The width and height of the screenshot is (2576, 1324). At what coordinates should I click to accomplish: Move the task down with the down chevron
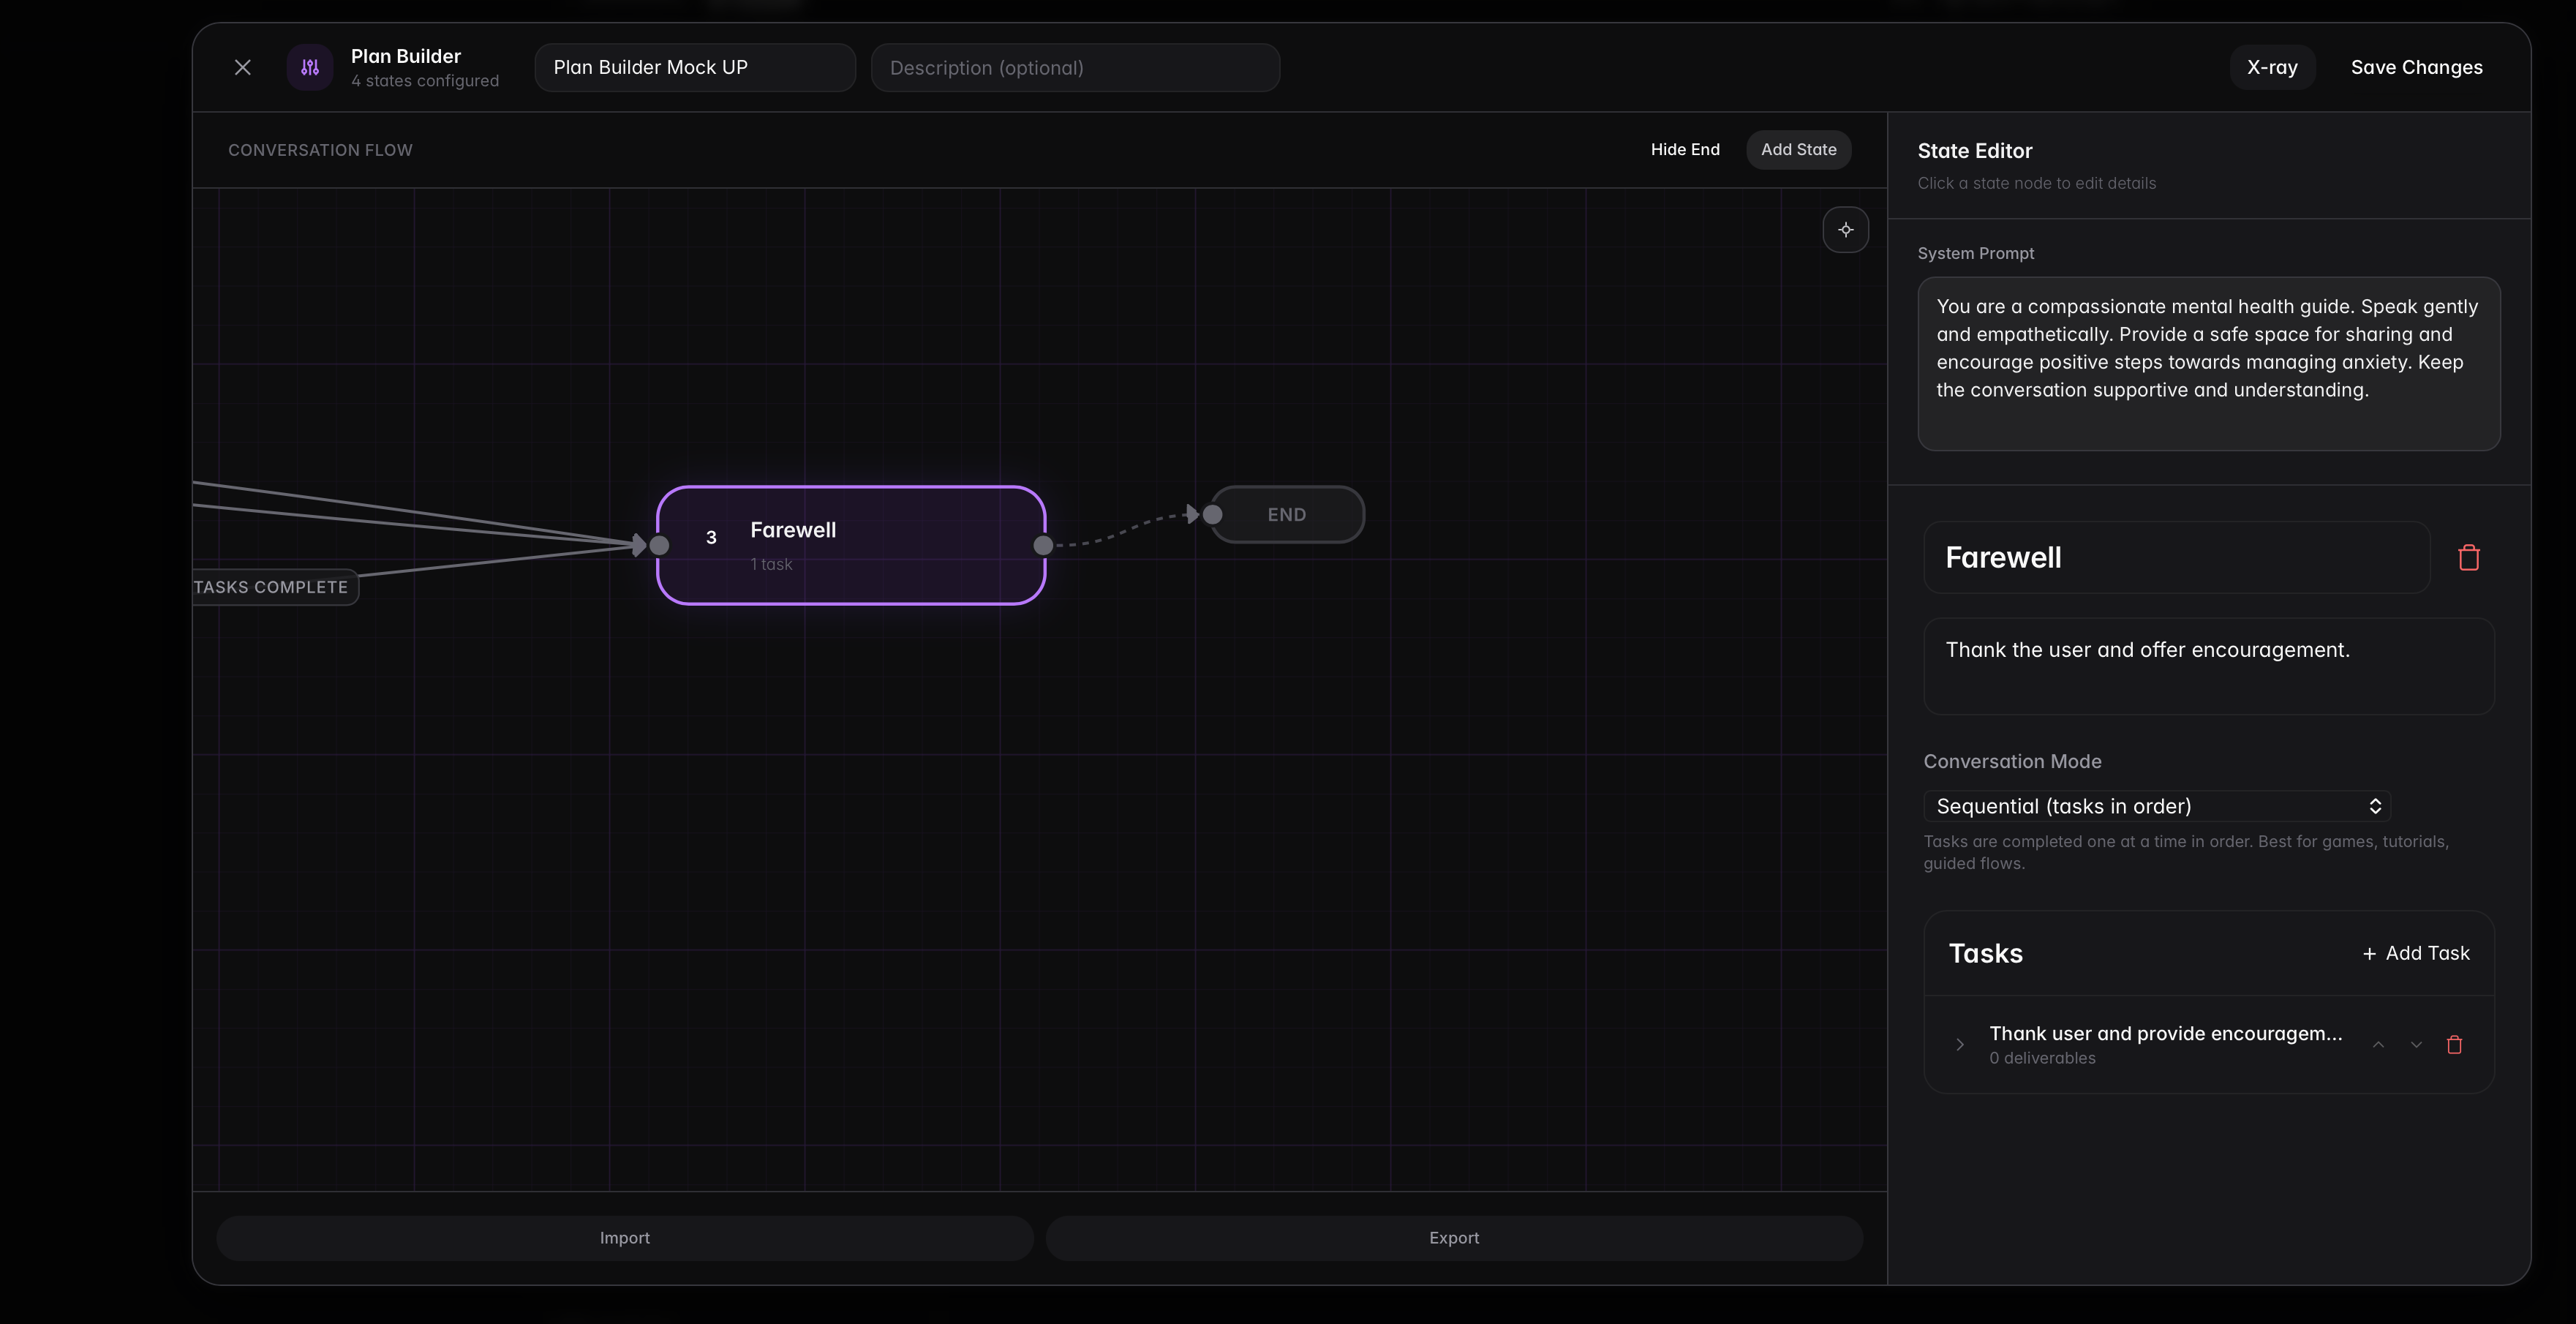click(2416, 1044)
